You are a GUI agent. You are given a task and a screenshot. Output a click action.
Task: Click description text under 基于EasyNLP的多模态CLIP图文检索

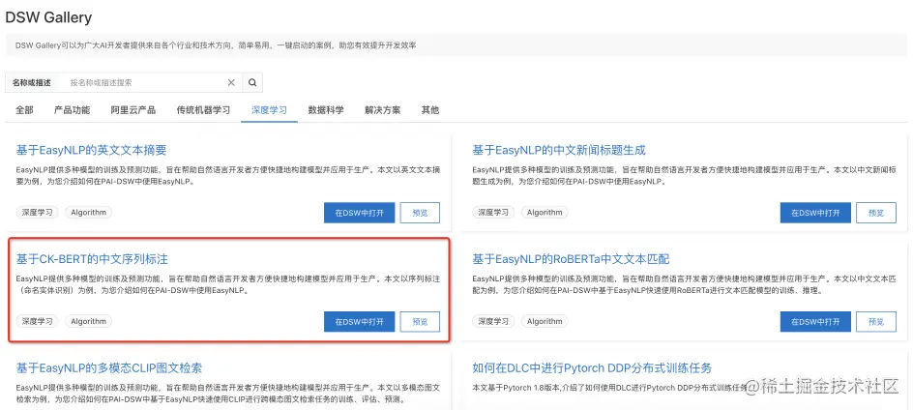[x=227, y=394]
